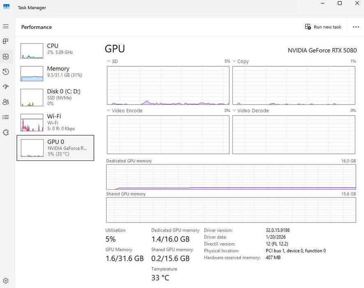Click PCI bus 1 physical location value
The height and width of the screenshot is (288, 364).
click(x=296, y=251)
